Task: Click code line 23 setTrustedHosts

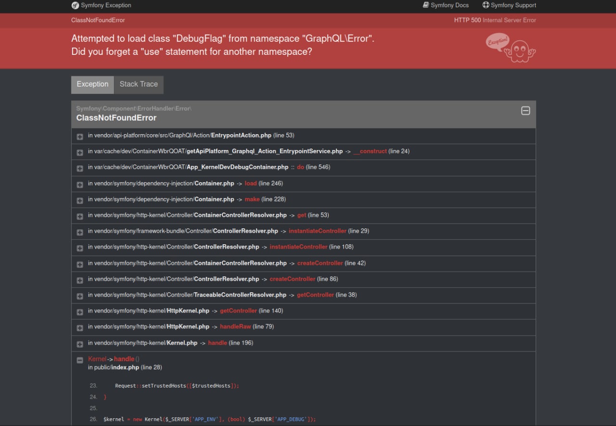Action: coord(177,386)
